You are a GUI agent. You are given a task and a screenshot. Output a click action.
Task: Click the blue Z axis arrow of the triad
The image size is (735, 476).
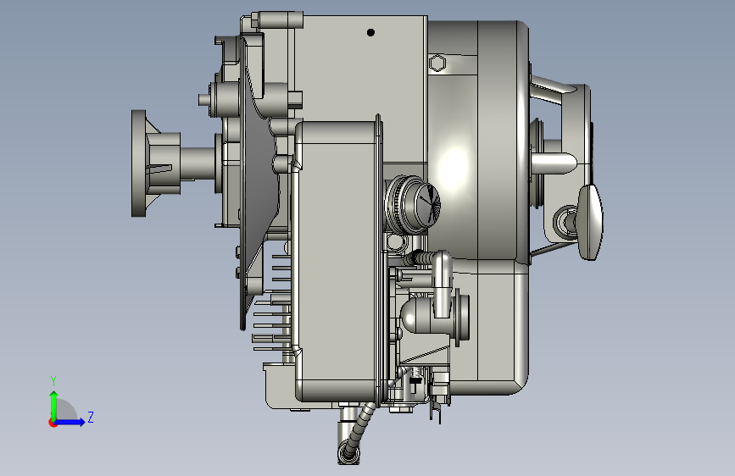pyautogui.click(x=70, y=422)
